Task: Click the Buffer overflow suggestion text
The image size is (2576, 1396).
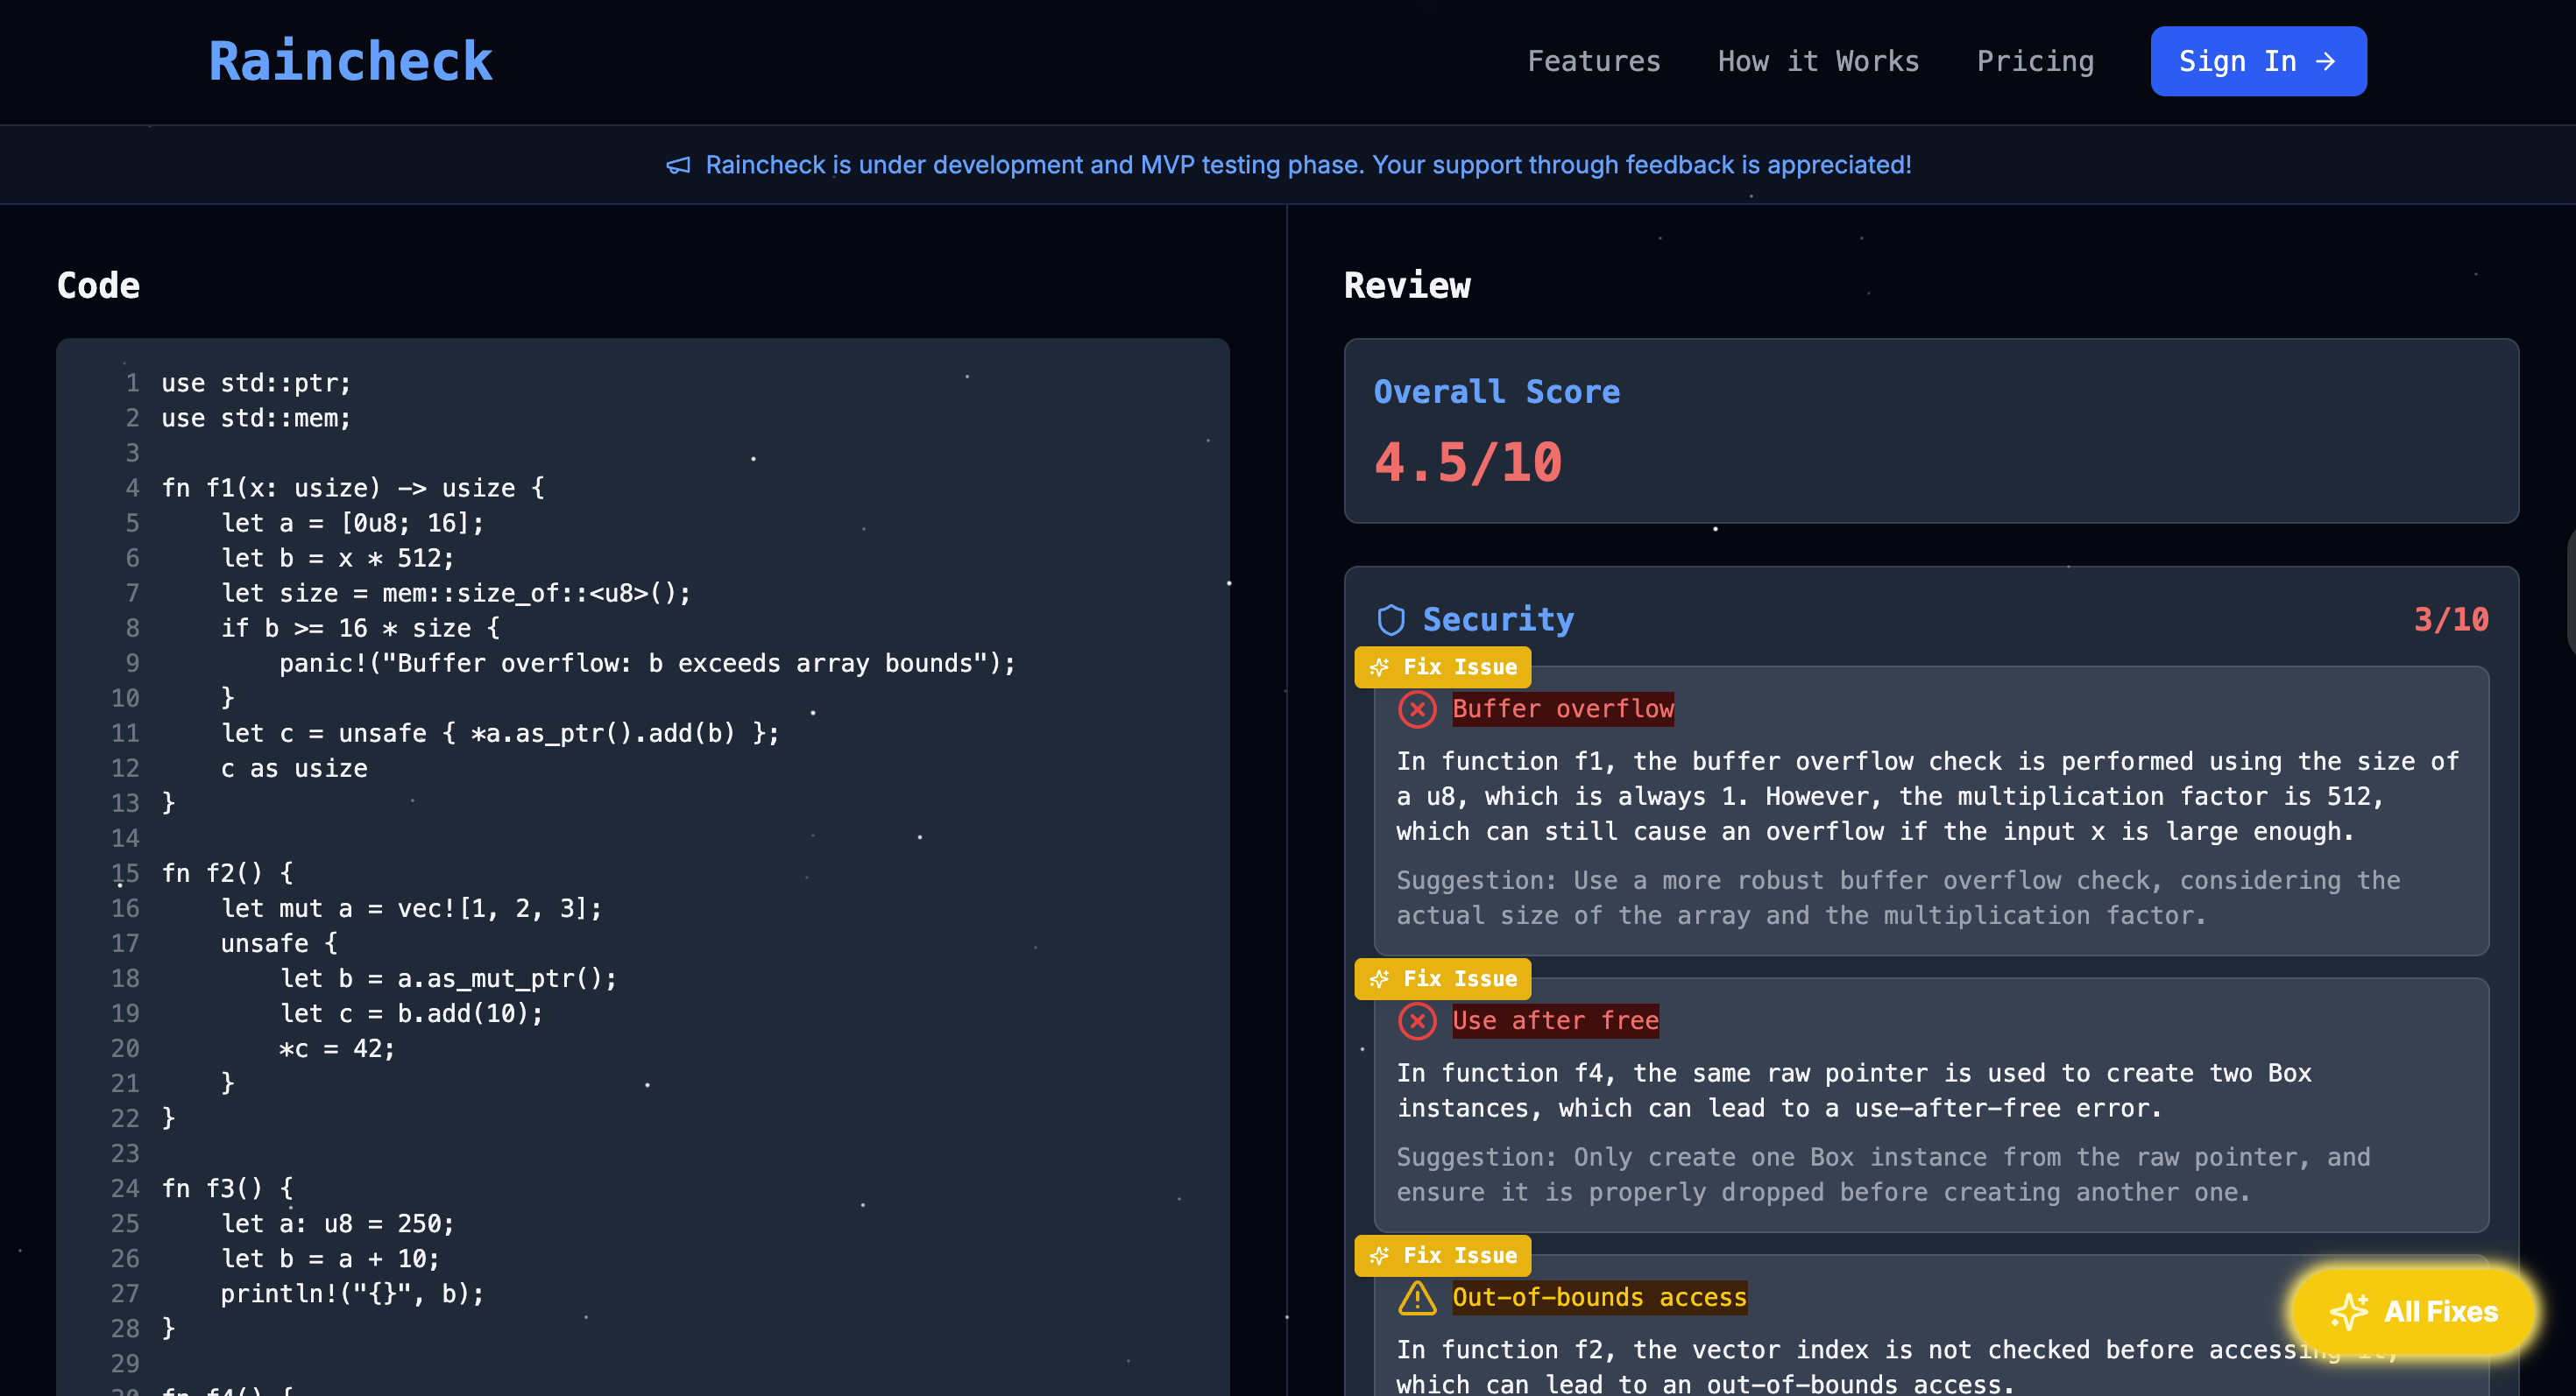Action: [x=1897, y=899]
